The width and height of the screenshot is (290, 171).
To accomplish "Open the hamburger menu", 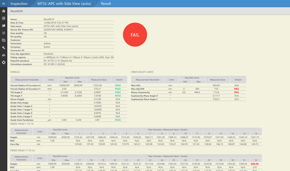I will click(4, 4).
